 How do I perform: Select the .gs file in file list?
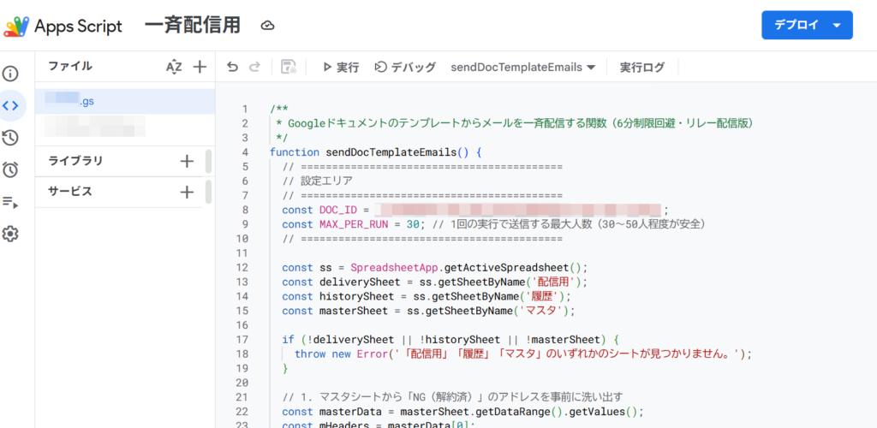[x=125, y=102]
